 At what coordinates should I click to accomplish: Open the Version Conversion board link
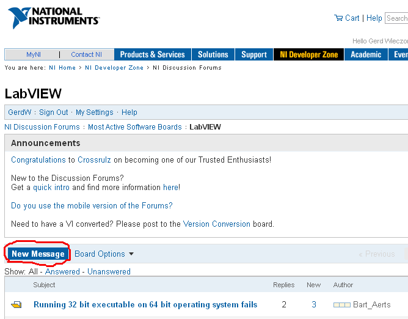216,224
